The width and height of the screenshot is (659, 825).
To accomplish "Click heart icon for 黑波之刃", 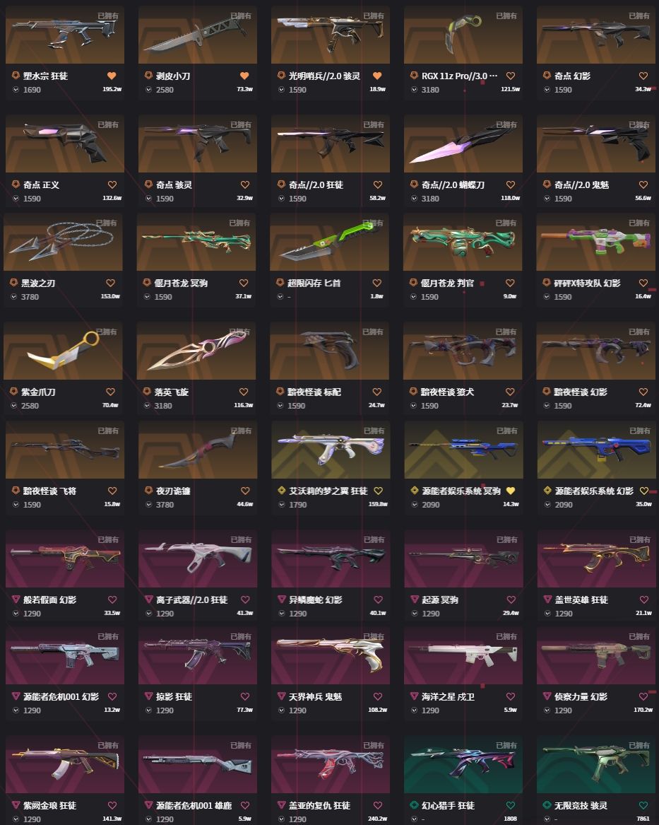I will pos(110,283).
